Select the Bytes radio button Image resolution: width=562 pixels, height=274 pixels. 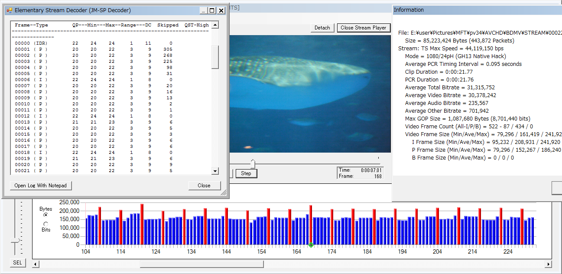pyautogui.click(x=46, y=215)
